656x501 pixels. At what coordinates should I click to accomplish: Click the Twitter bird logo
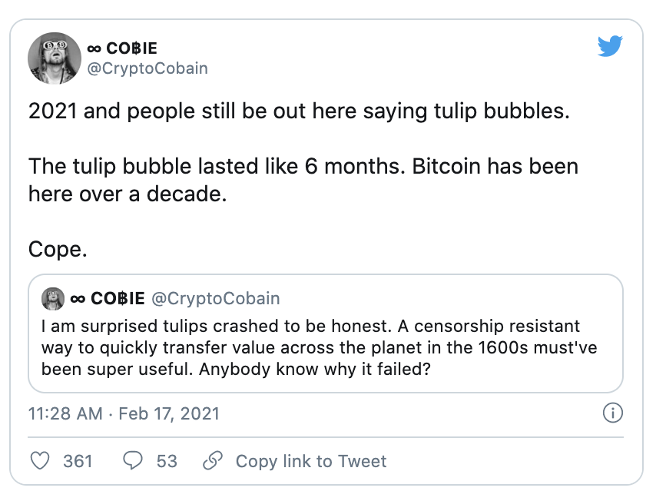click(610, 47)
